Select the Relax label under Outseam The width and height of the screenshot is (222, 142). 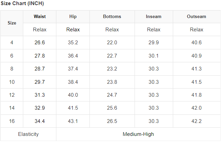pyautogui.click(x=196, y=30)
